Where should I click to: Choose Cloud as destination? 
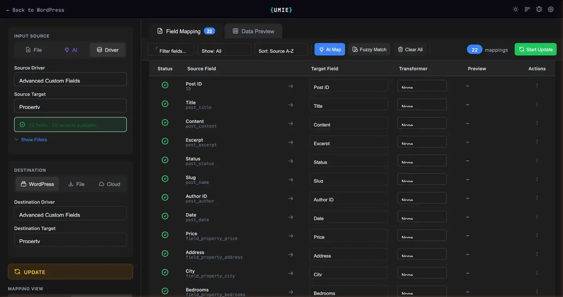[109, 184]
